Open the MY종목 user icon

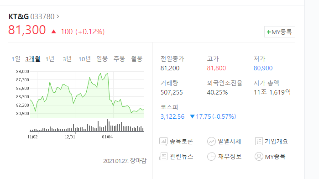[x=259, y=156]
